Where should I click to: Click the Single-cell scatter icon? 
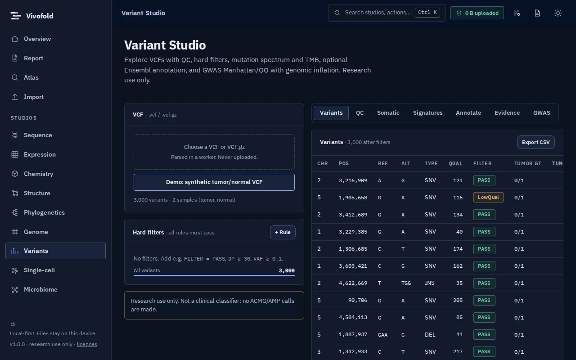coord(15,270)
